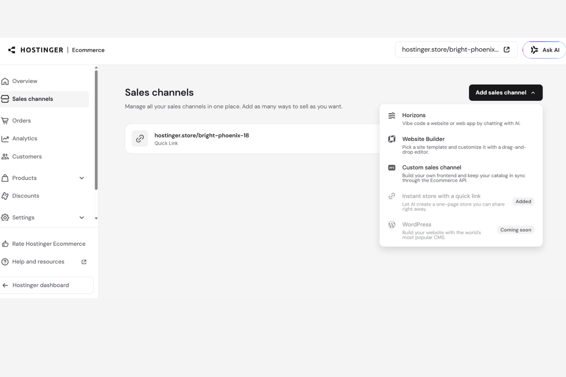Expand the Products submenu chevron
566x377 pixels.
click(x=82, y=178)
